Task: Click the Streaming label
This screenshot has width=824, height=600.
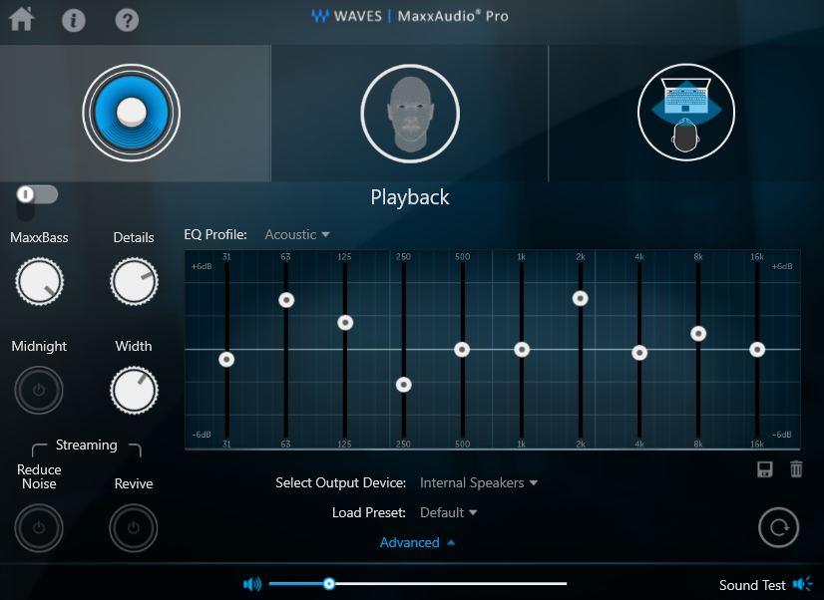Action: click(87, 446)
